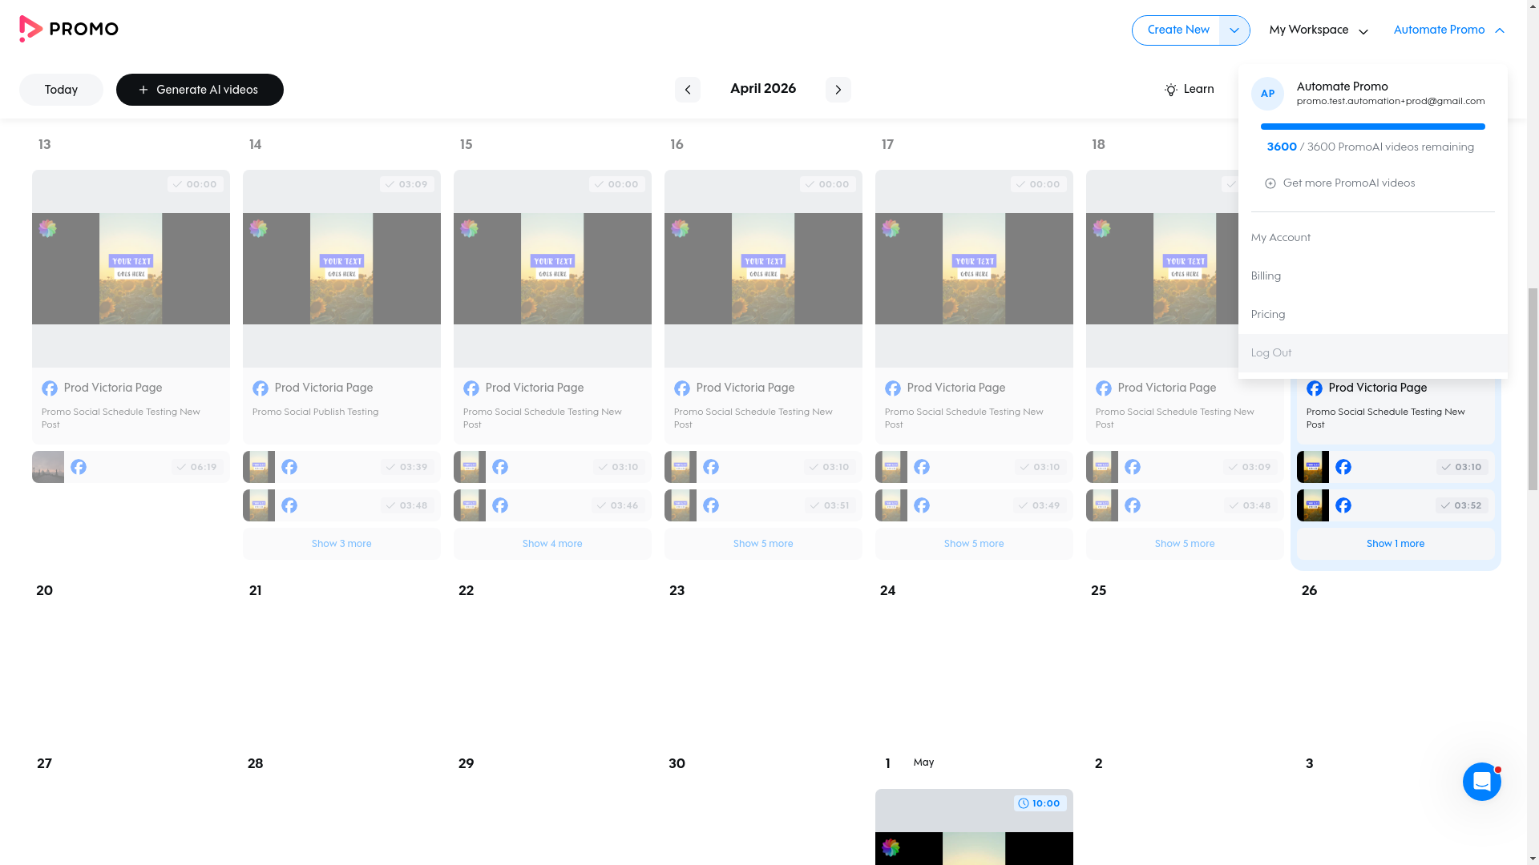Click the AP avatar in the account menu

1267,94
